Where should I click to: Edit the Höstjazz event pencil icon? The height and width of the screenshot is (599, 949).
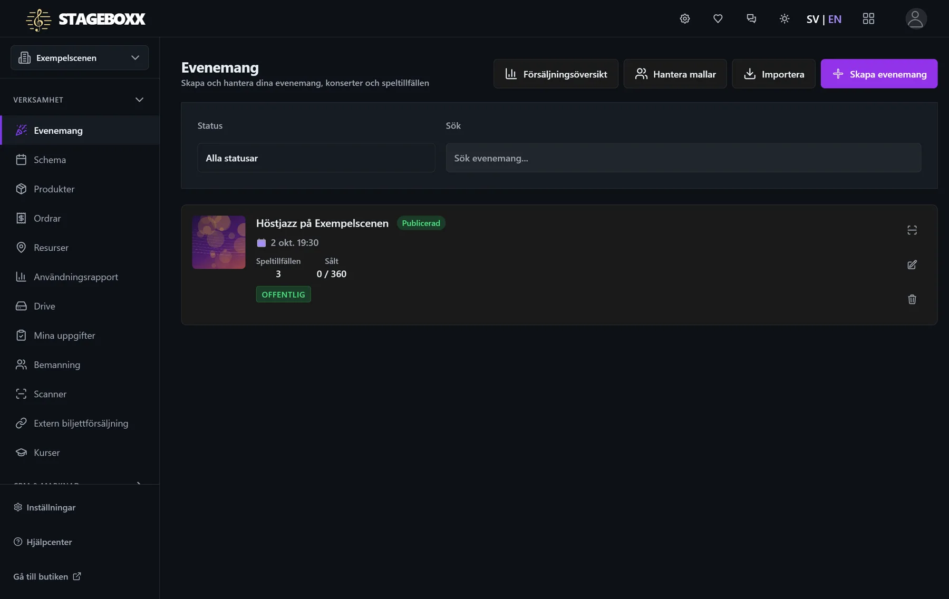pos(912,264)
